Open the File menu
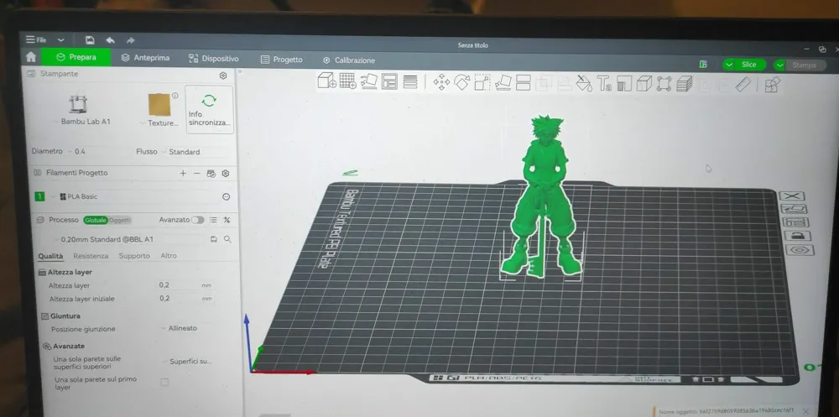The width and height of the screenshot is (839, 417). [x=36, y=39]
